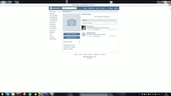Open the о сайте footer link

pyautogui.click(x=76, y=54)
